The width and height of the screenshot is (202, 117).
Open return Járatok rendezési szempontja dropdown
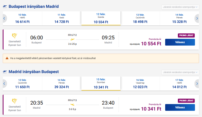[x=180, y=72]
